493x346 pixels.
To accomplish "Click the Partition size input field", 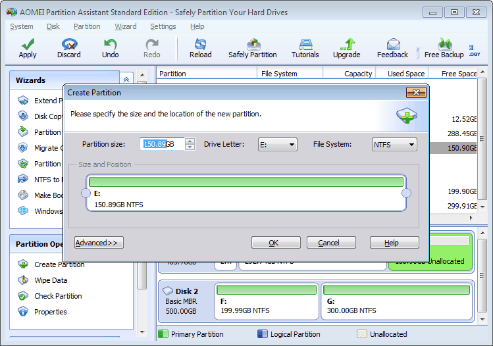I will click(162, 144).
